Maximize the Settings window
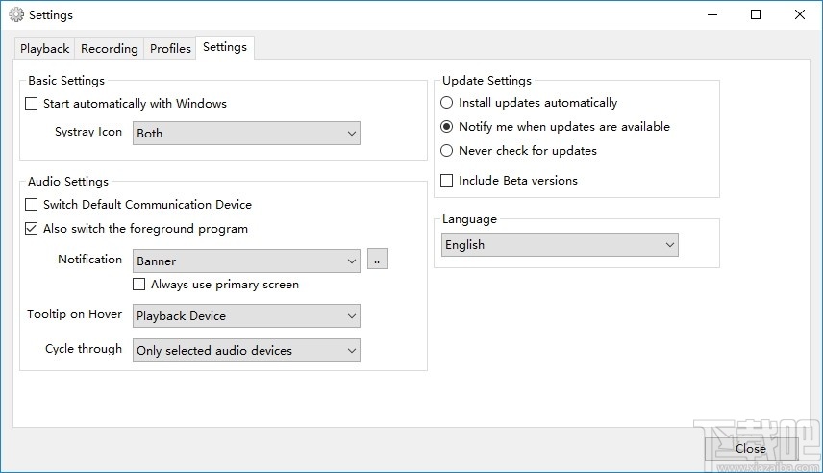The height and width of the screenshot is (473, 823). (756, 15)
